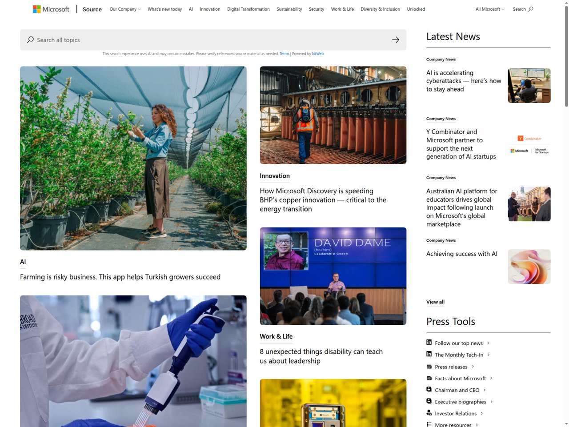Click LinkedIn icon beside The Monthly Tech-In
Viewport: 569px width, 427px height.
(429, 354)
